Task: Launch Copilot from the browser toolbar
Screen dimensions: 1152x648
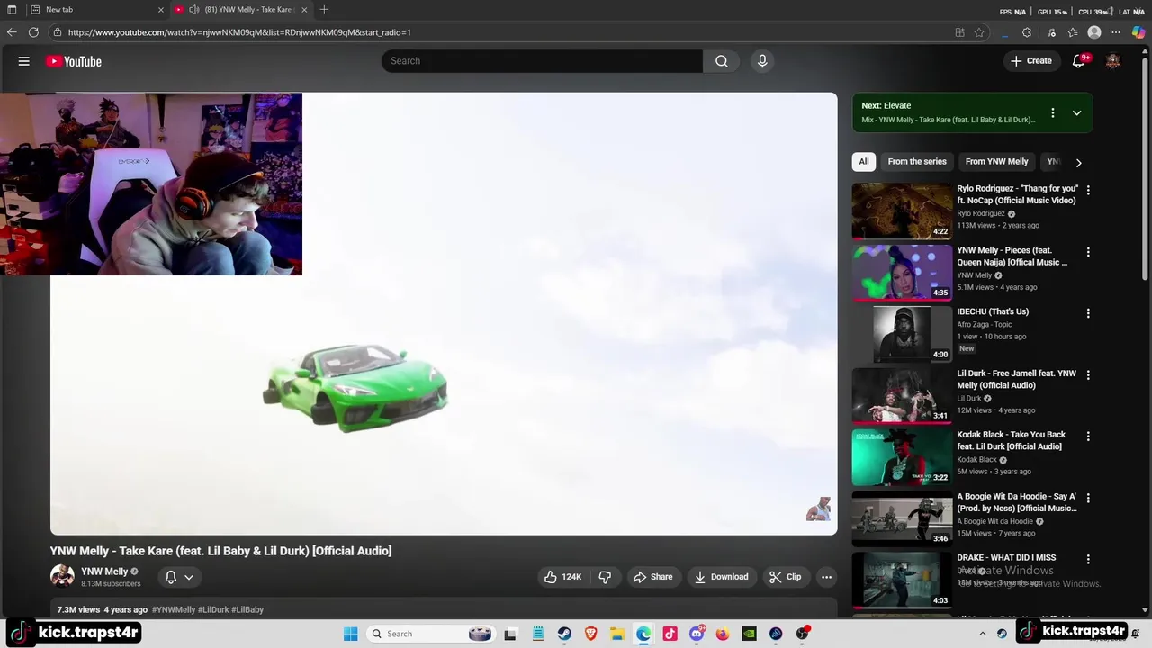Action: 1138,32
